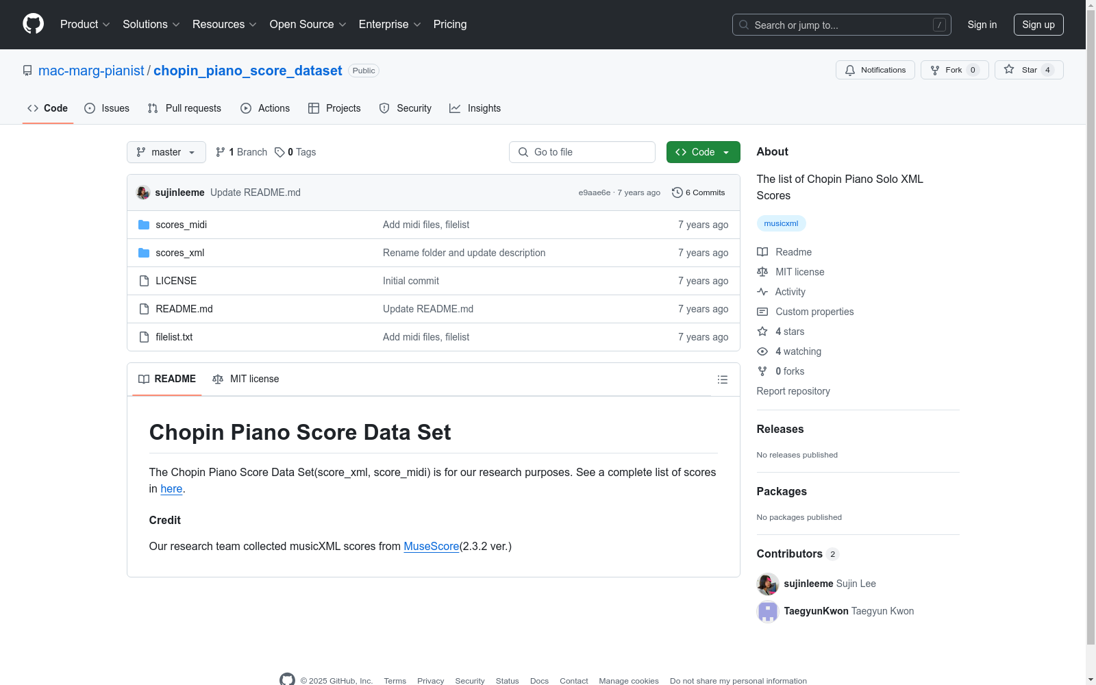Screen dimensions: 1096x685
Task: View the Security tab
Action: tap(405, 108)
